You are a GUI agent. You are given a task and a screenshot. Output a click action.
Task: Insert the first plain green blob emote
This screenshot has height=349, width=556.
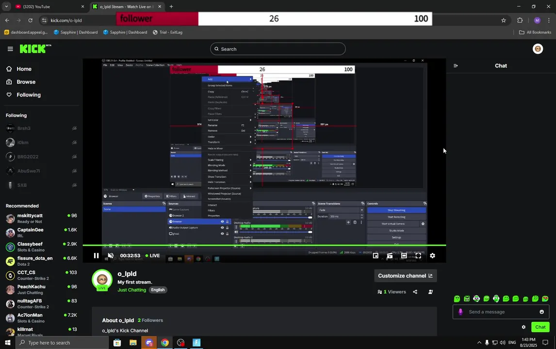[457, 299]
